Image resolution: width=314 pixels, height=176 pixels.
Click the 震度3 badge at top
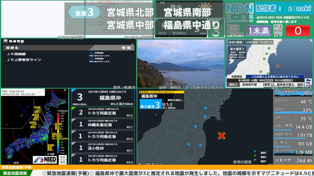click(84, 12)
